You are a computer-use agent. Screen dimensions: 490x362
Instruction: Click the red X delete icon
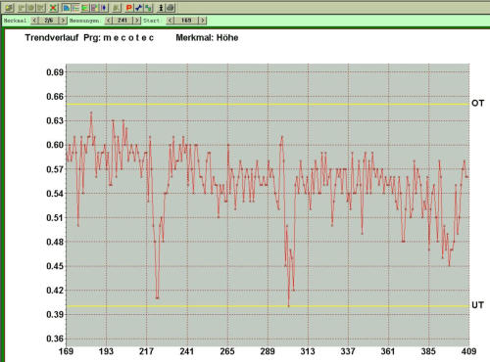pos(53,8)
